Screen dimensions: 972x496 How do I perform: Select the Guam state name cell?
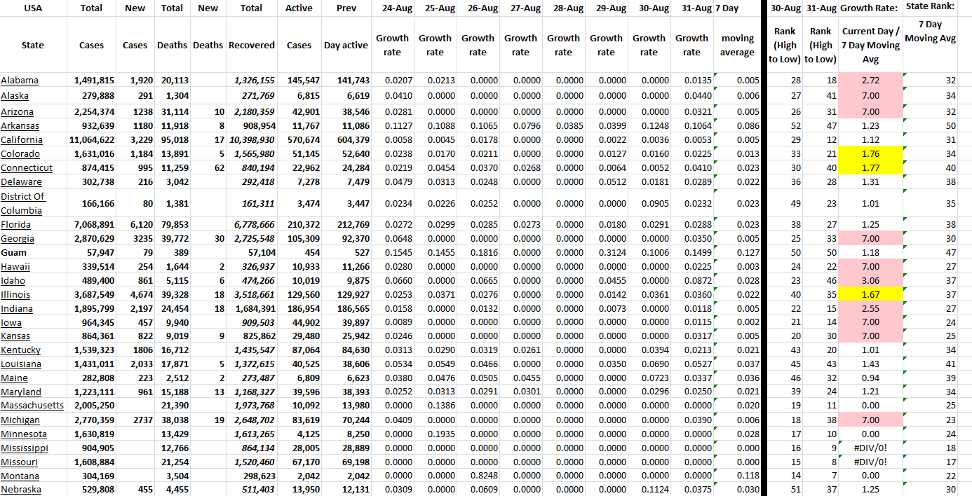pyautogui.click(x=13, y=252)
